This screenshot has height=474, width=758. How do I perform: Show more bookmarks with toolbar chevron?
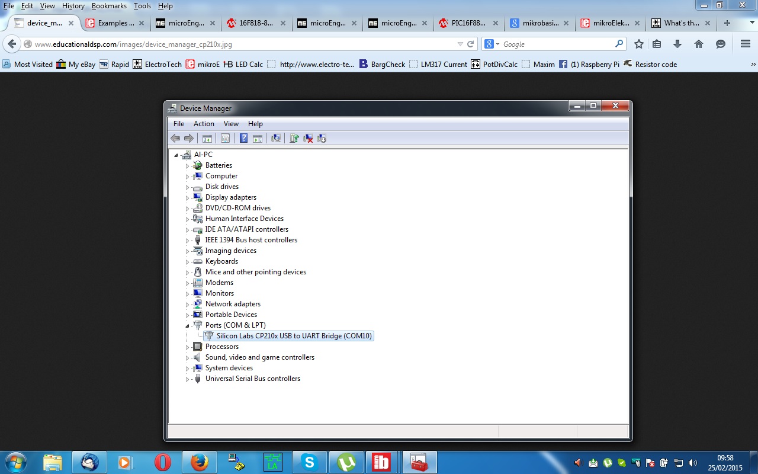[753, 64]
